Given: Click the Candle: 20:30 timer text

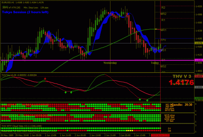Looking at the screenshot, I should pyautogui.click(x=182, y=105).
